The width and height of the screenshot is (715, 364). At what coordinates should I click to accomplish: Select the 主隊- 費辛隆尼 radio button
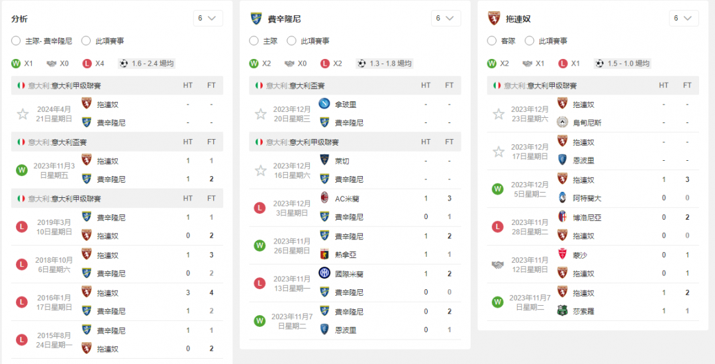(x=16, y=41)
